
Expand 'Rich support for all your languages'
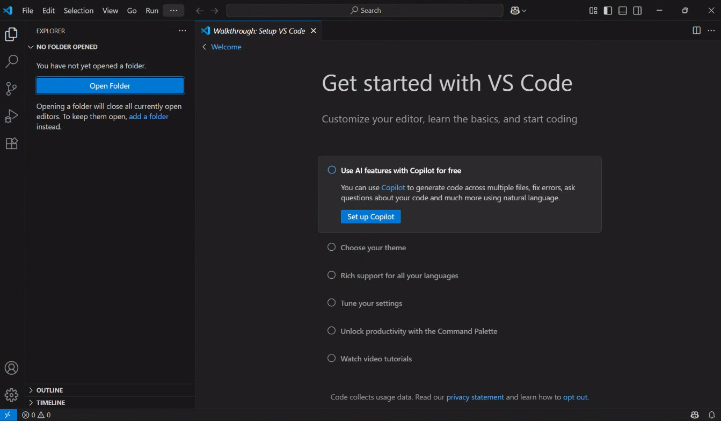tap(399, 275)
